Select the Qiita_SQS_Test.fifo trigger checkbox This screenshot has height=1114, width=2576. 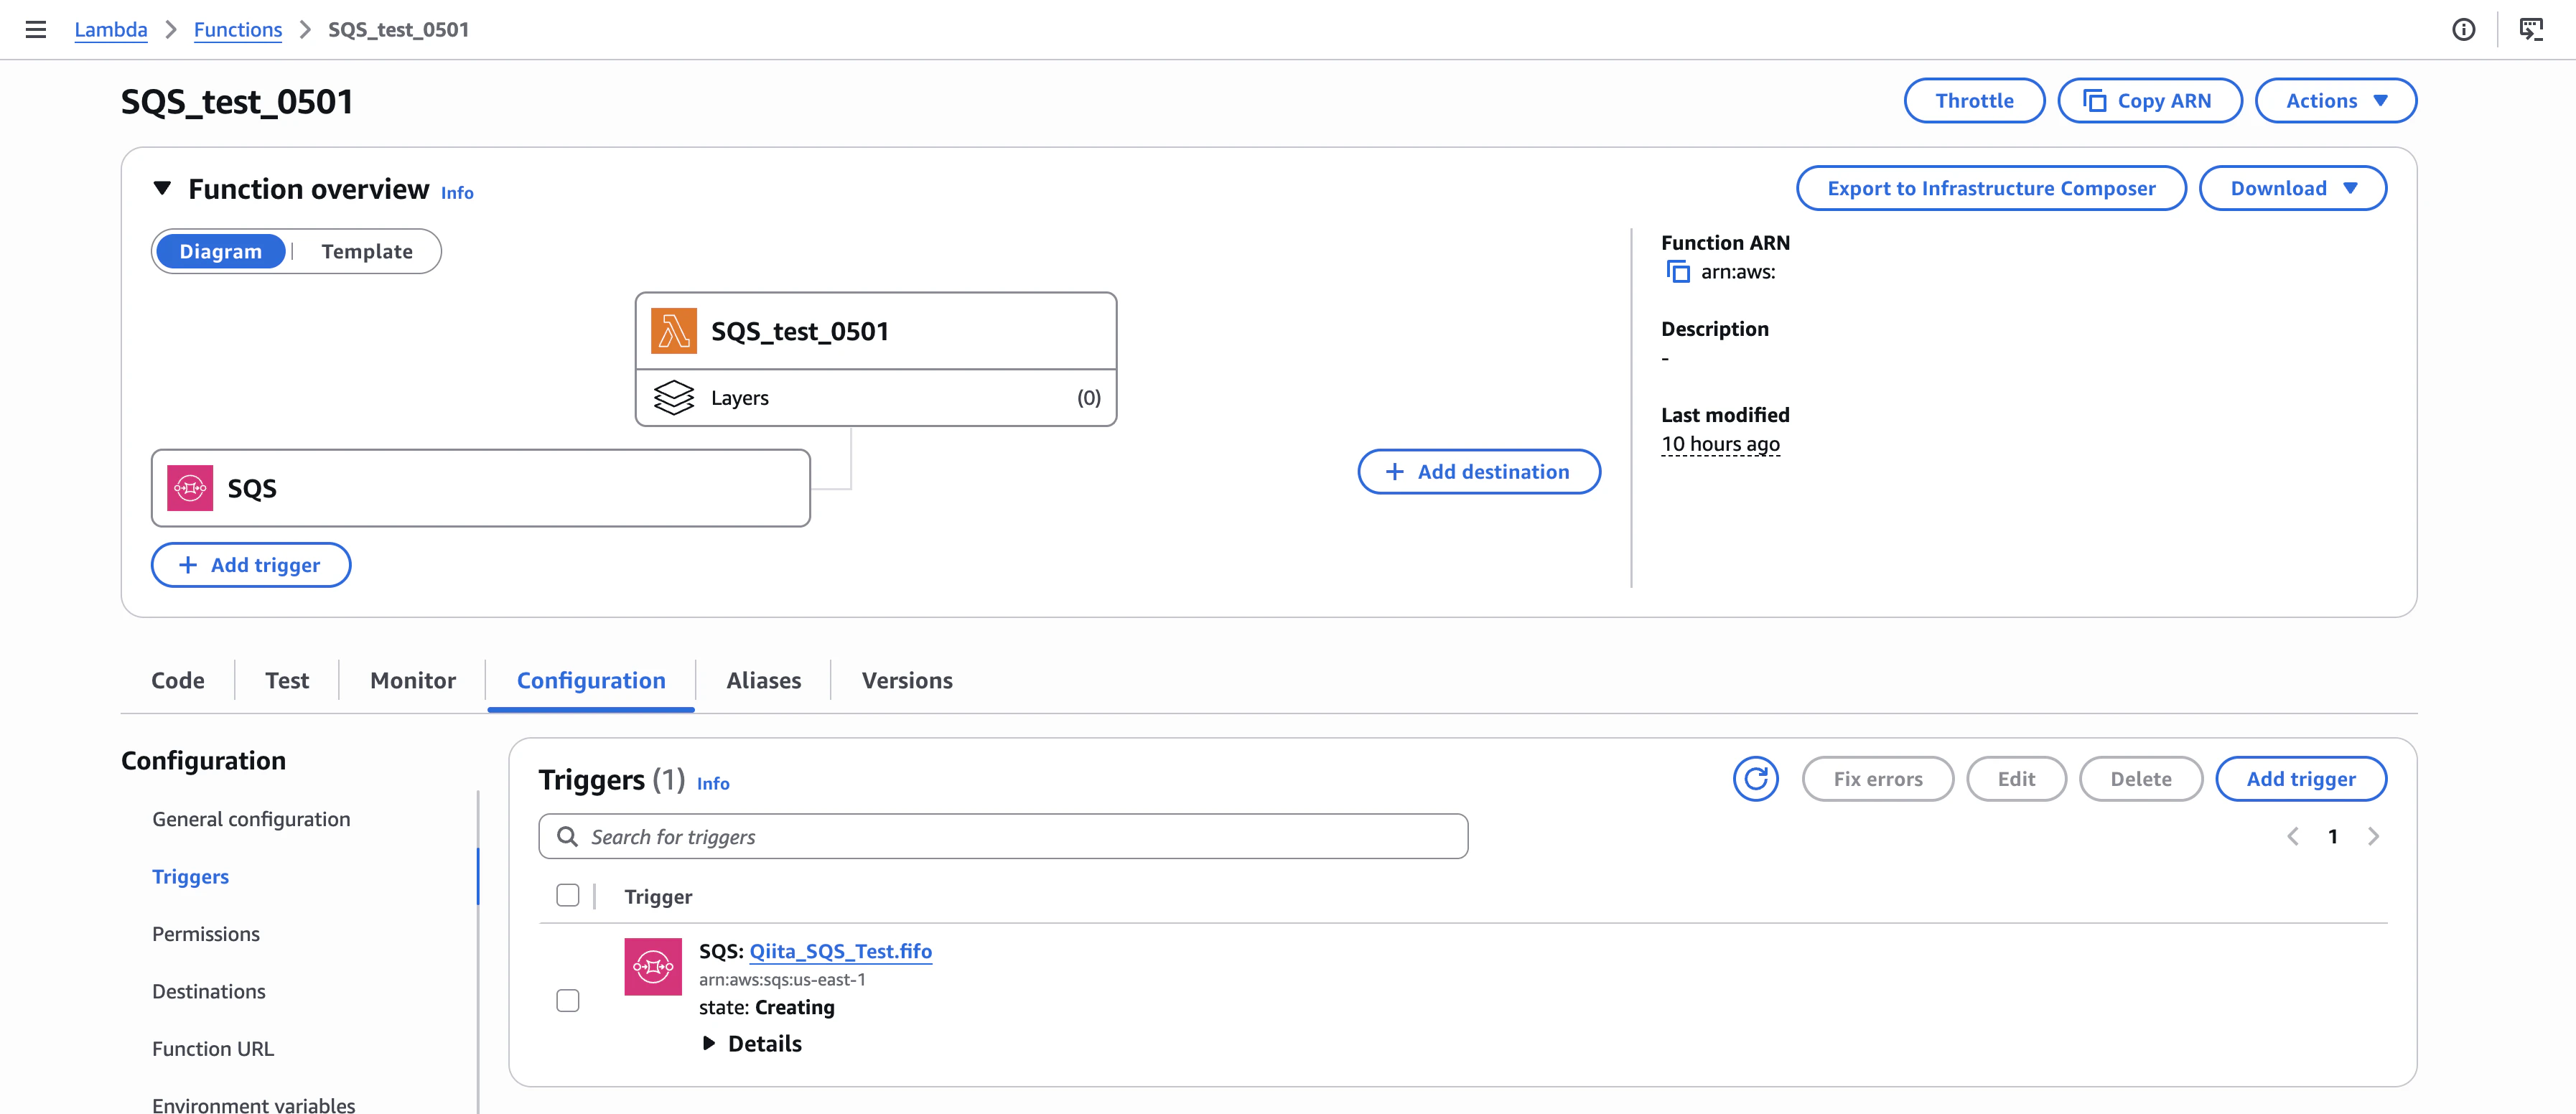point(568,1000)
